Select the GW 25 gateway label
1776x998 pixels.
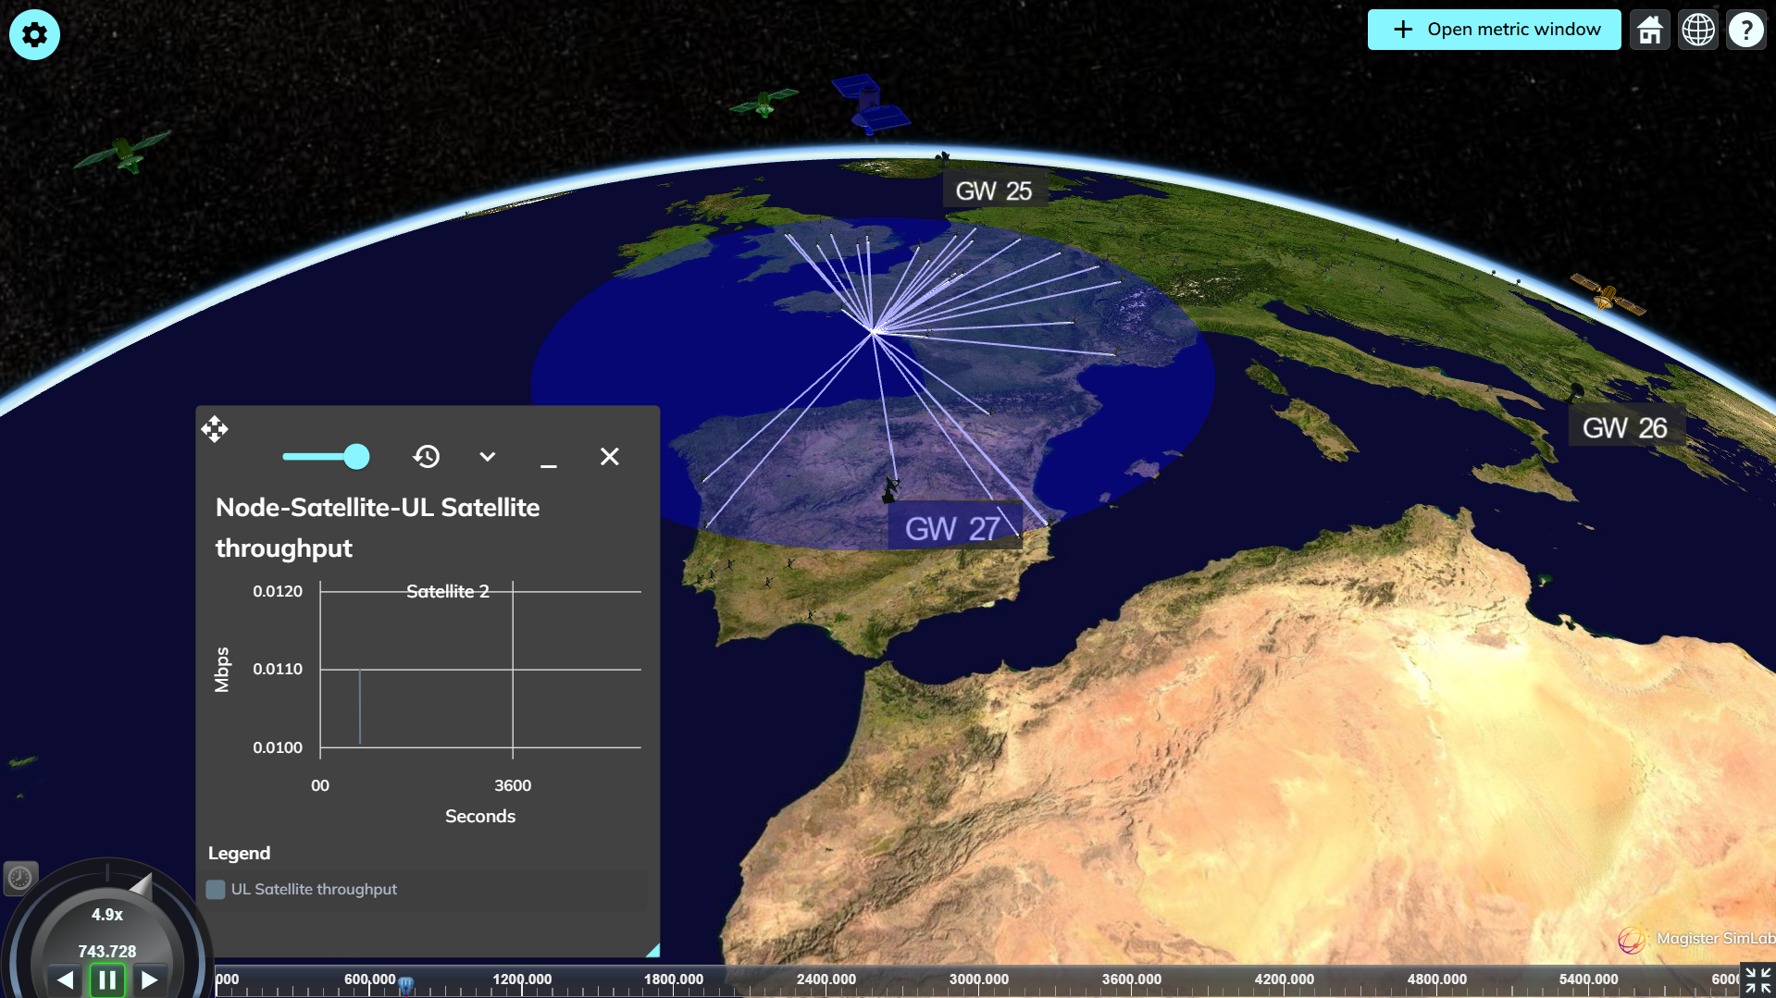pyautogui.click(x=993, y=191)
